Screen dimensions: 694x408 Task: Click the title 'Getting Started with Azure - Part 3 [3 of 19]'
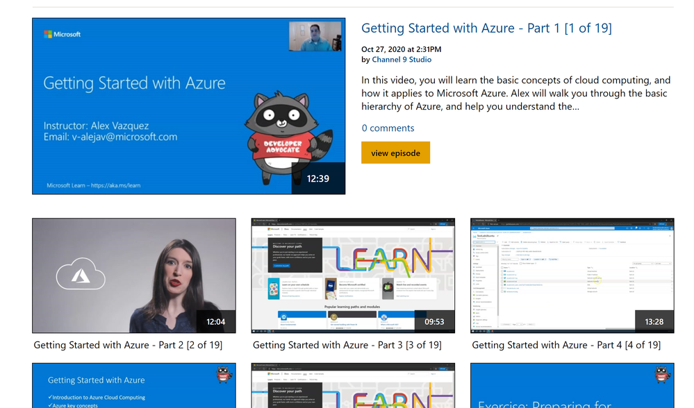coord(347,346)
